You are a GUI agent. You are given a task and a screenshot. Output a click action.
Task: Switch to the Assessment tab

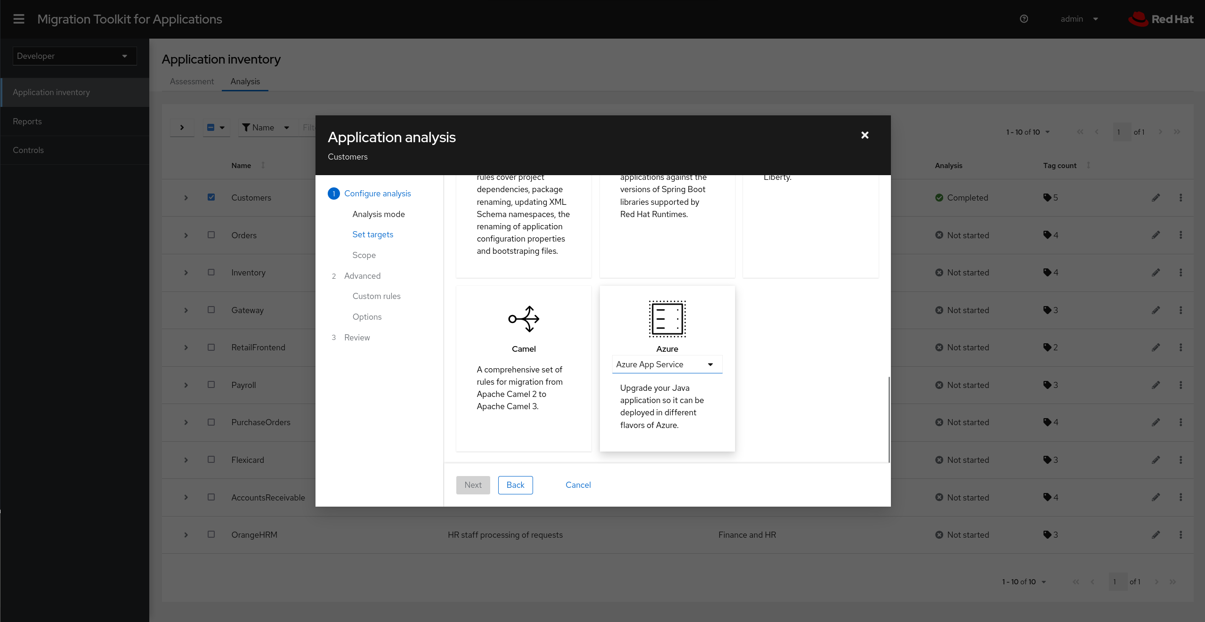coord(192,81)
